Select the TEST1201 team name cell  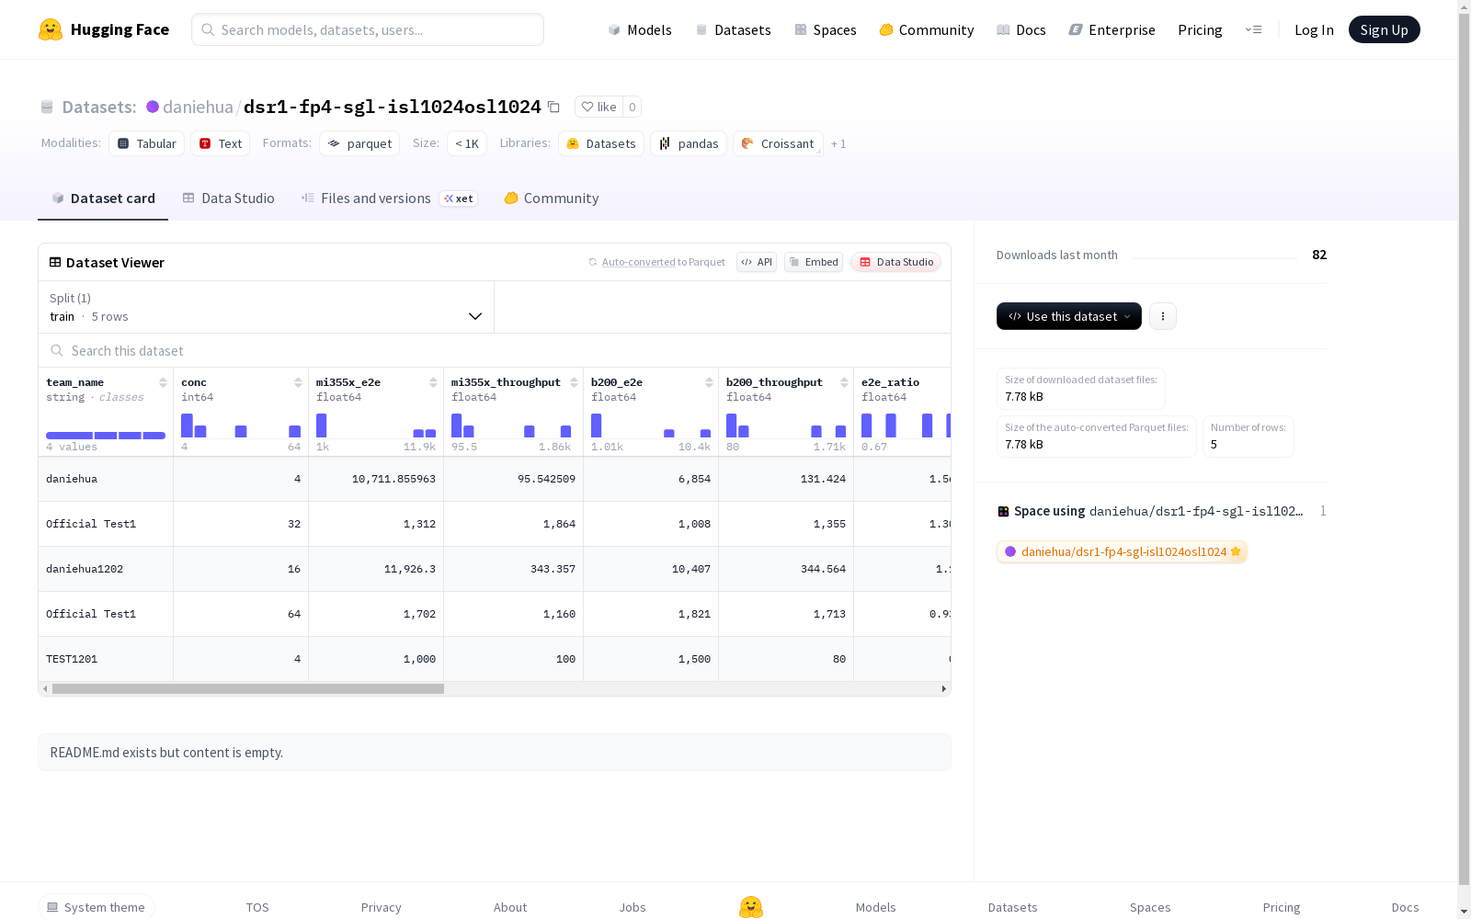pyautogui.click(x=106, y=659)
